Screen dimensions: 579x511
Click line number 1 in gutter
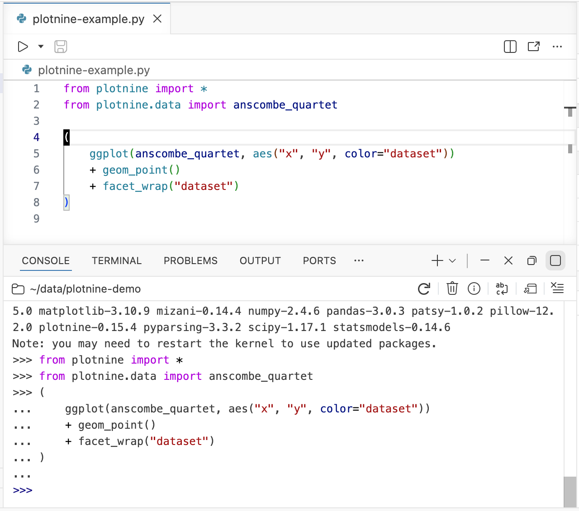click(36, 88)
